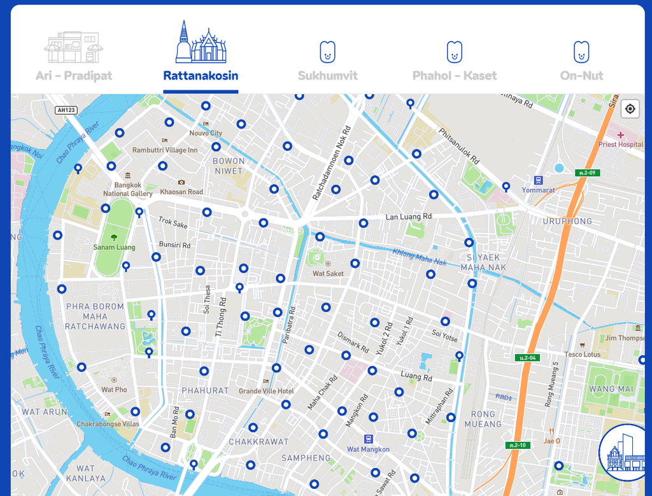This screenshot has width=652, height=496.
Task: Click the AH123 highway shield
Action: point(66,110)
